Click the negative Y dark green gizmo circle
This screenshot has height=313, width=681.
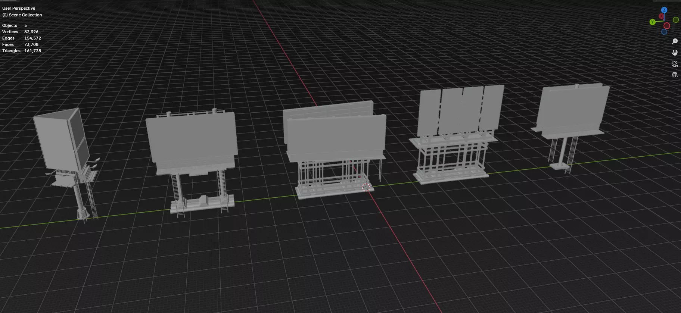(x=676, y=20)
